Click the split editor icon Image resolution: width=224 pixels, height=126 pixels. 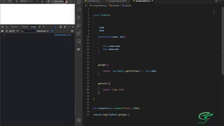pyautogui.click(x=216, y=1)
